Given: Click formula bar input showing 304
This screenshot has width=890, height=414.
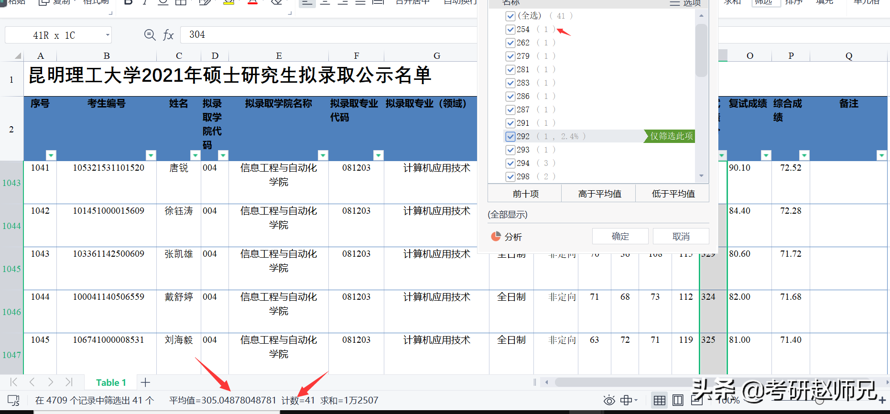Looking at the screenshot, I should pos(329,35).
